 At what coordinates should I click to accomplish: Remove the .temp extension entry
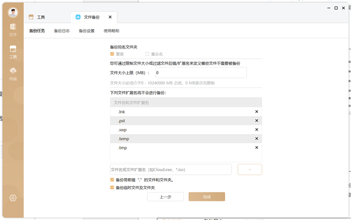[x=257, y=138]
